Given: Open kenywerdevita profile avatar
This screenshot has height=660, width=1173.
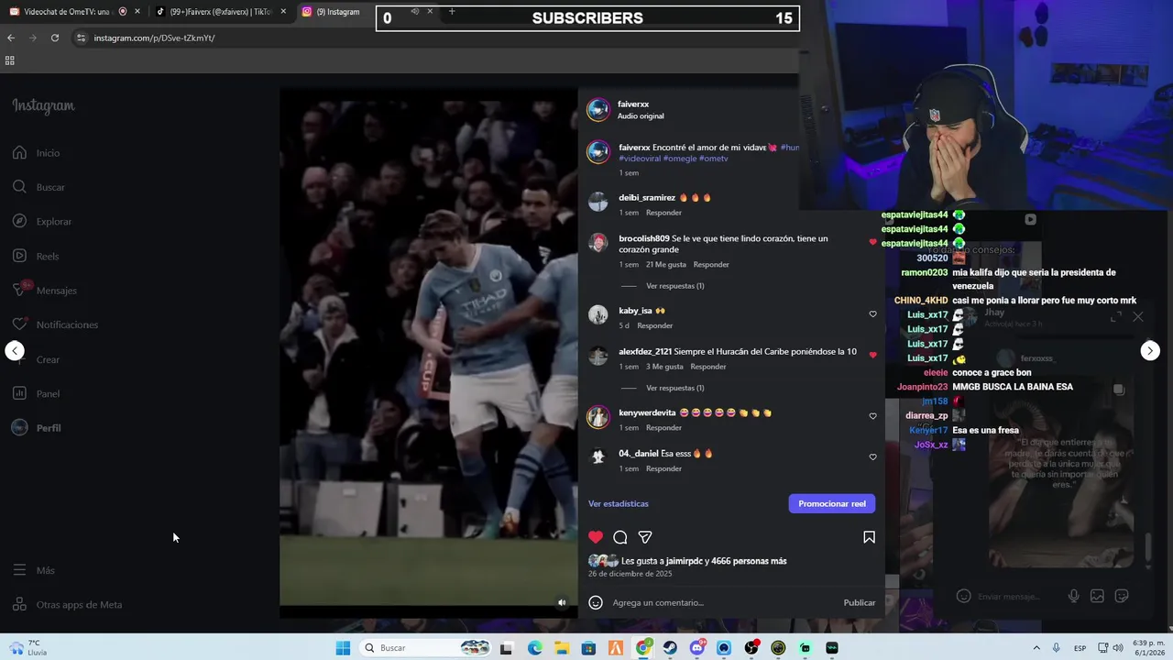Looking at the screenshot, I should pos(597,417).
